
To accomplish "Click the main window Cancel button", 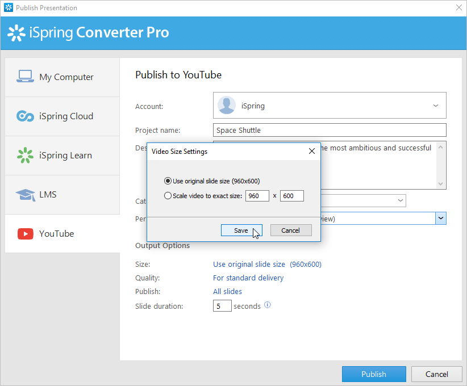I will pyautogui.click(x=437, y=374).
